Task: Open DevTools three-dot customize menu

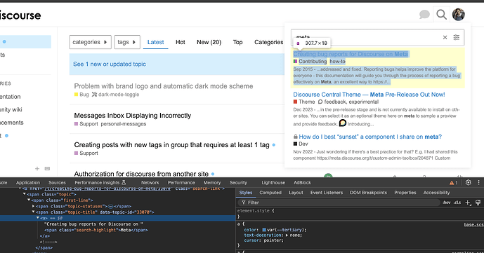Action: tap(479, 182)
